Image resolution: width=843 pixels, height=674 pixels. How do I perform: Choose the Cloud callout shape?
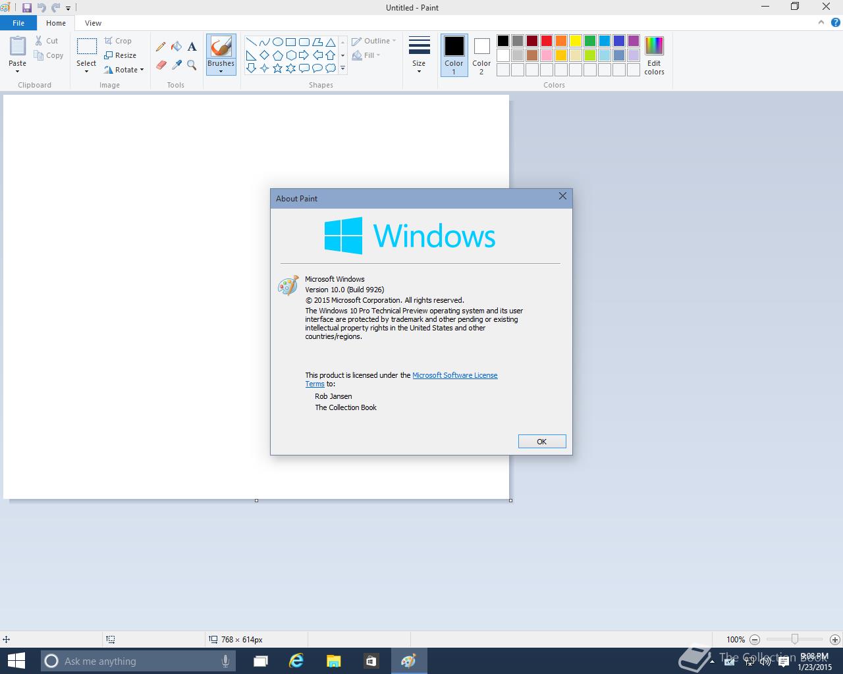point(331,68)
